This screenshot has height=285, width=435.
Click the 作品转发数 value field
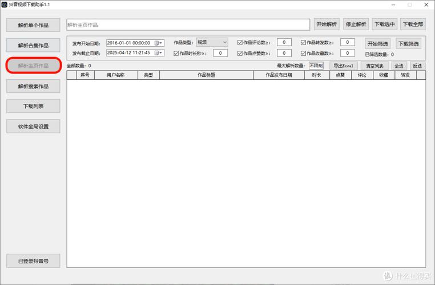click(347, 42)
